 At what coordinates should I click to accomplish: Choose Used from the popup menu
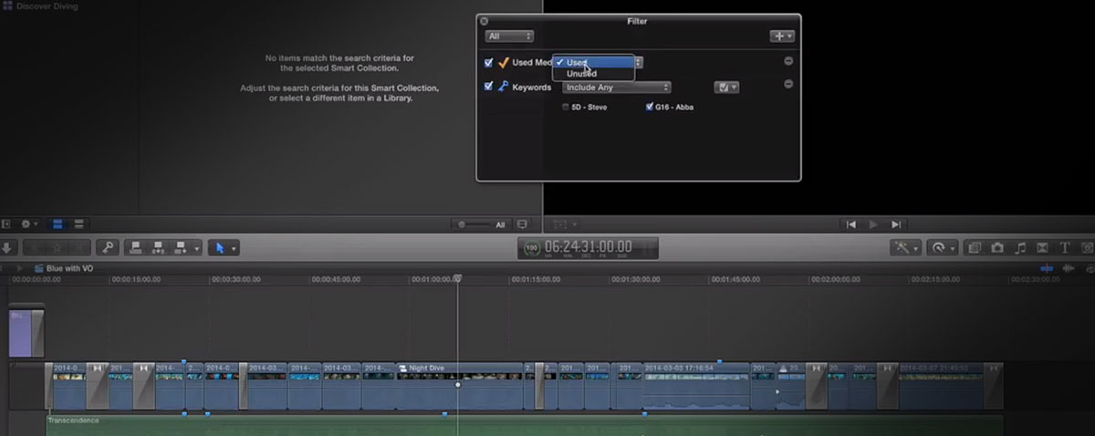(593, 62)
